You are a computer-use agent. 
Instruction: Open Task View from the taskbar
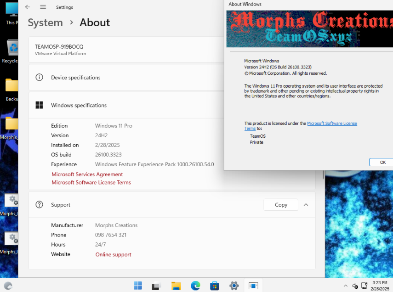click(x=157, y=286)
